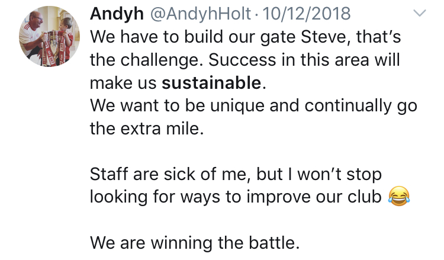Open Andyh's round profile picture
The image size is (444, 260).
49,36
